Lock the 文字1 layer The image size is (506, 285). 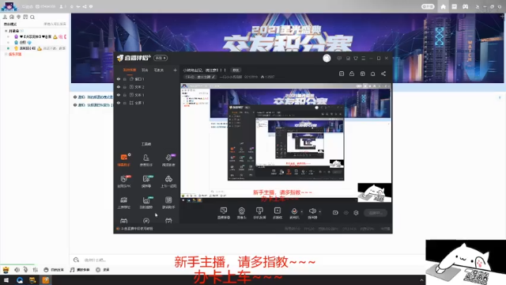tap(125, 95)
